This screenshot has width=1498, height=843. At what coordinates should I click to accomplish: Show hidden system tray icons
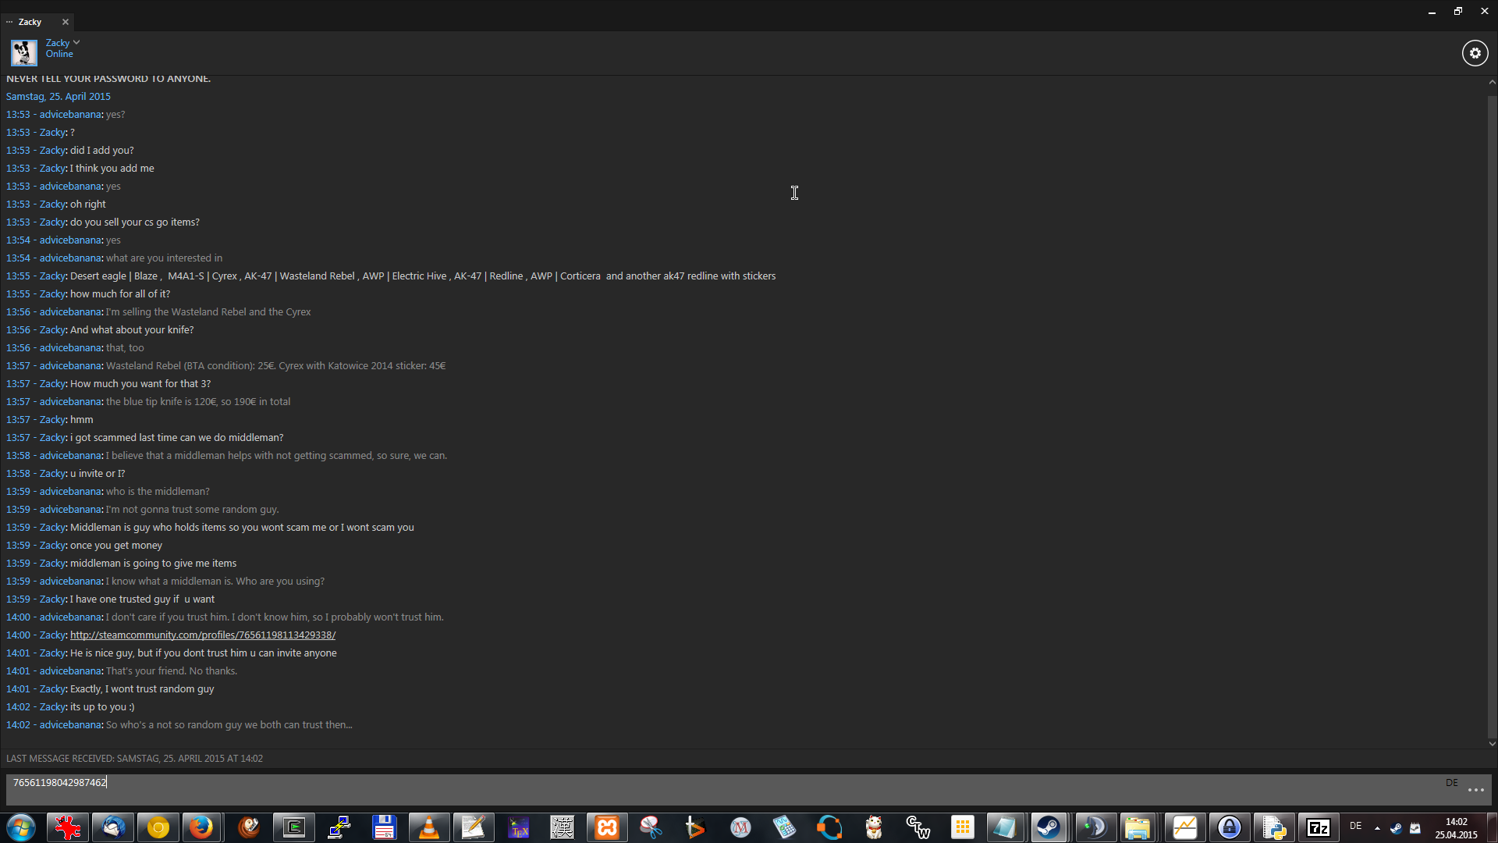(x=1377, y=827)
